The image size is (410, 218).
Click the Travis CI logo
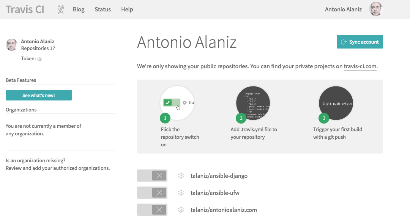click(x=25, y=9)
